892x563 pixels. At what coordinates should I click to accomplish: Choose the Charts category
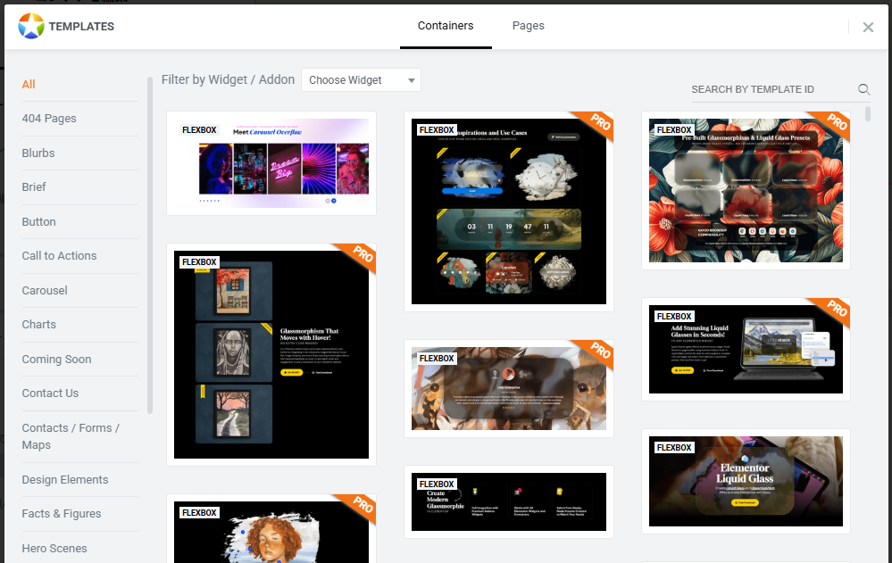tap(39, 325)
